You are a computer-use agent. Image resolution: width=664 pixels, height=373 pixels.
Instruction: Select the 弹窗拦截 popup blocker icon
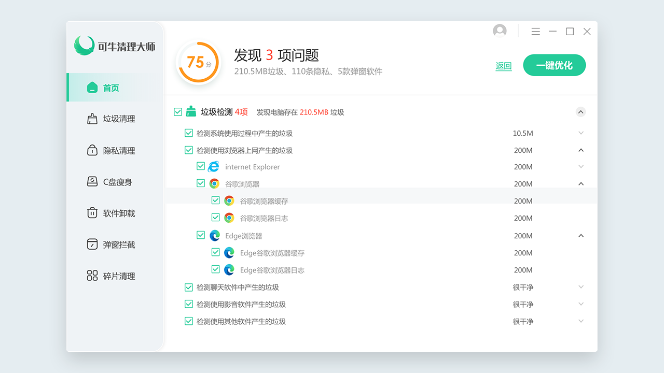93,244
